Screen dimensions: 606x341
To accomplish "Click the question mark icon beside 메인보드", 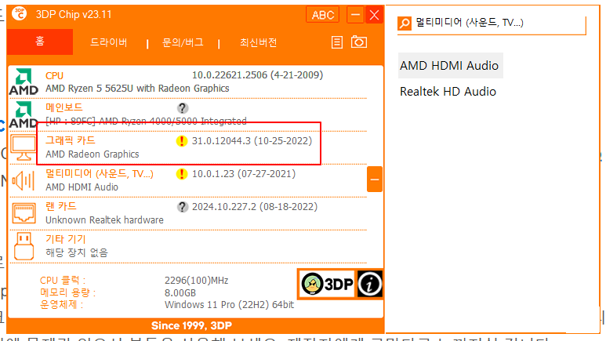I will [x=183, y=108].
